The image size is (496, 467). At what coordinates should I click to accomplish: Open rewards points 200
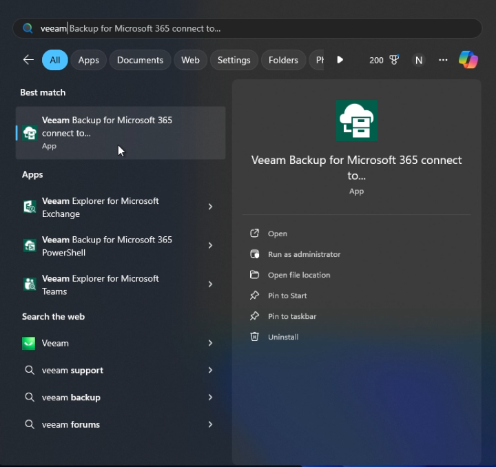(x=376, y=60)
